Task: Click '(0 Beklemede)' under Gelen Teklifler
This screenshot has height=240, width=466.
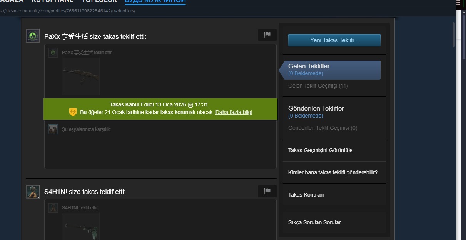Action: coord(306,73)
